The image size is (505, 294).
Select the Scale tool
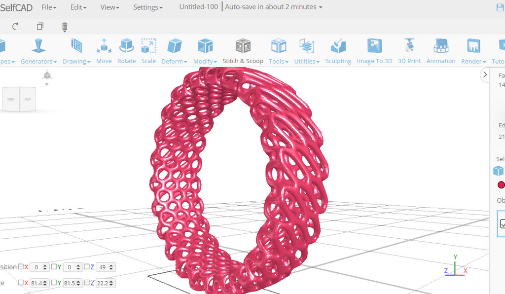click(x=148, y=49)
